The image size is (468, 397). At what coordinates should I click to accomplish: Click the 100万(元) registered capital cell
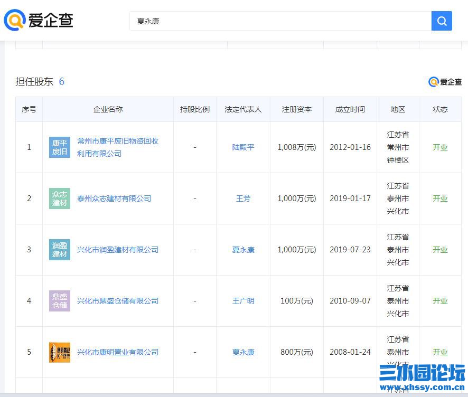[297, 301]
